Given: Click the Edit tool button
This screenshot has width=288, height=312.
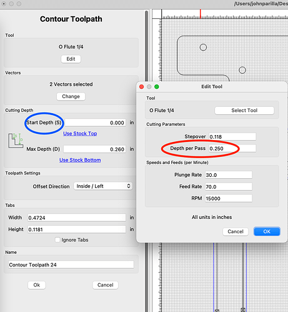Looking at the screenshot, I should coord(71,59).
